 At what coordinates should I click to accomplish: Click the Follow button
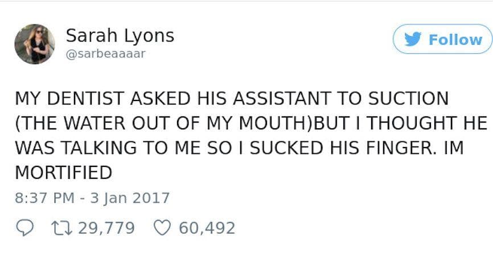443,40
